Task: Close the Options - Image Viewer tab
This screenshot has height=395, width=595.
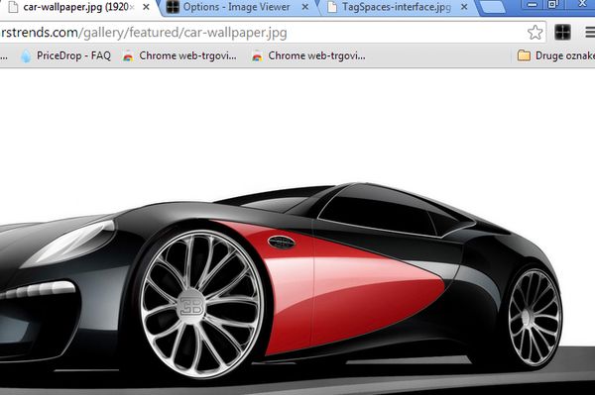Action: click(304, 7)
